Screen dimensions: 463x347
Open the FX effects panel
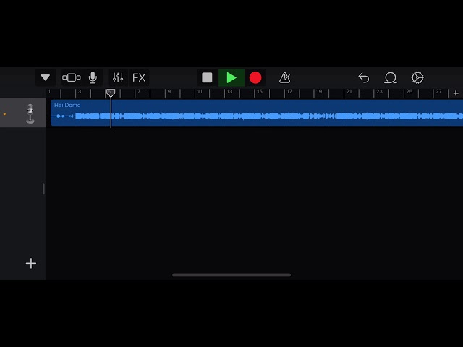pyautogui.click(x=139, y=77)
